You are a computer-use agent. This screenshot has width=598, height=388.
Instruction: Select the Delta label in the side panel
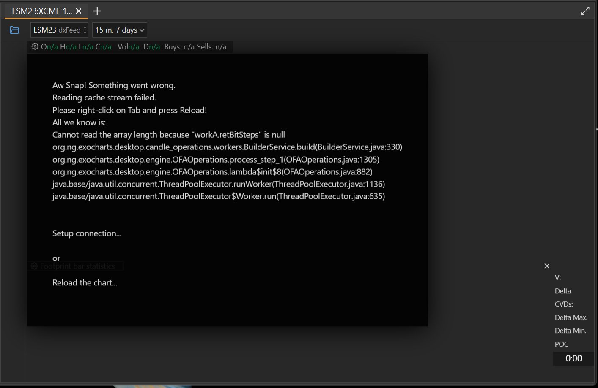tap(562, 291)
